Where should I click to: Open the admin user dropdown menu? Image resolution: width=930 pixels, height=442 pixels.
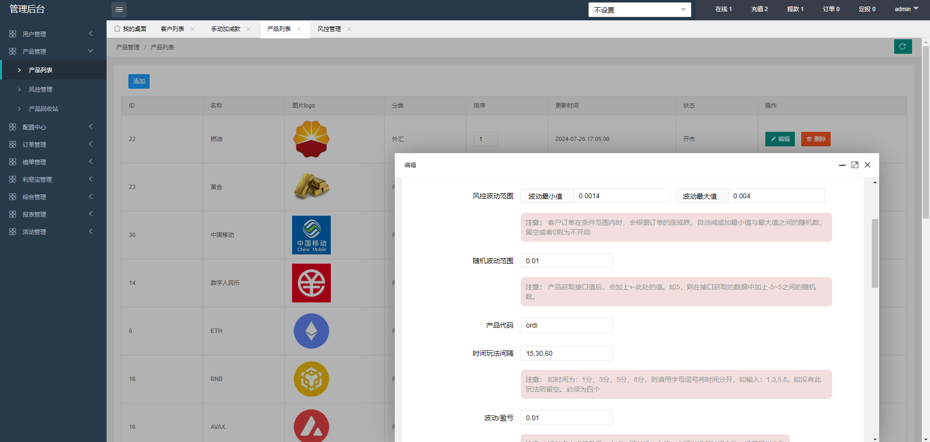click(x=906, y=9)
